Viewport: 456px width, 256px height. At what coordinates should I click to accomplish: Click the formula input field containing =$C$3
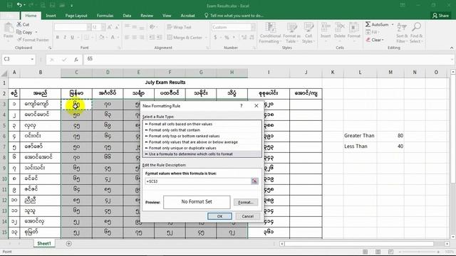coord(198,181)
